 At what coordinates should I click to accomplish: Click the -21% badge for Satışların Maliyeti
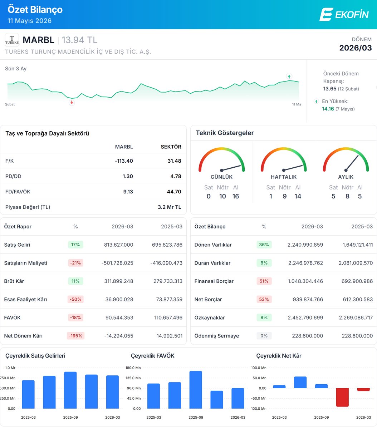point(75,263)
